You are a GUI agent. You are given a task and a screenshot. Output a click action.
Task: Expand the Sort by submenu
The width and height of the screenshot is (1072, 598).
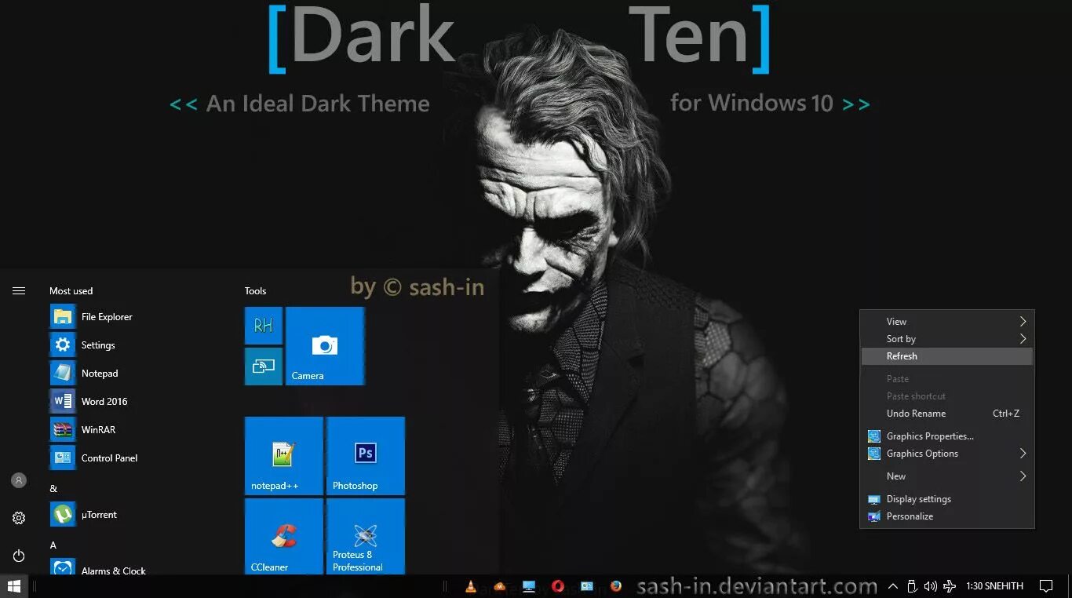[947, 339]
